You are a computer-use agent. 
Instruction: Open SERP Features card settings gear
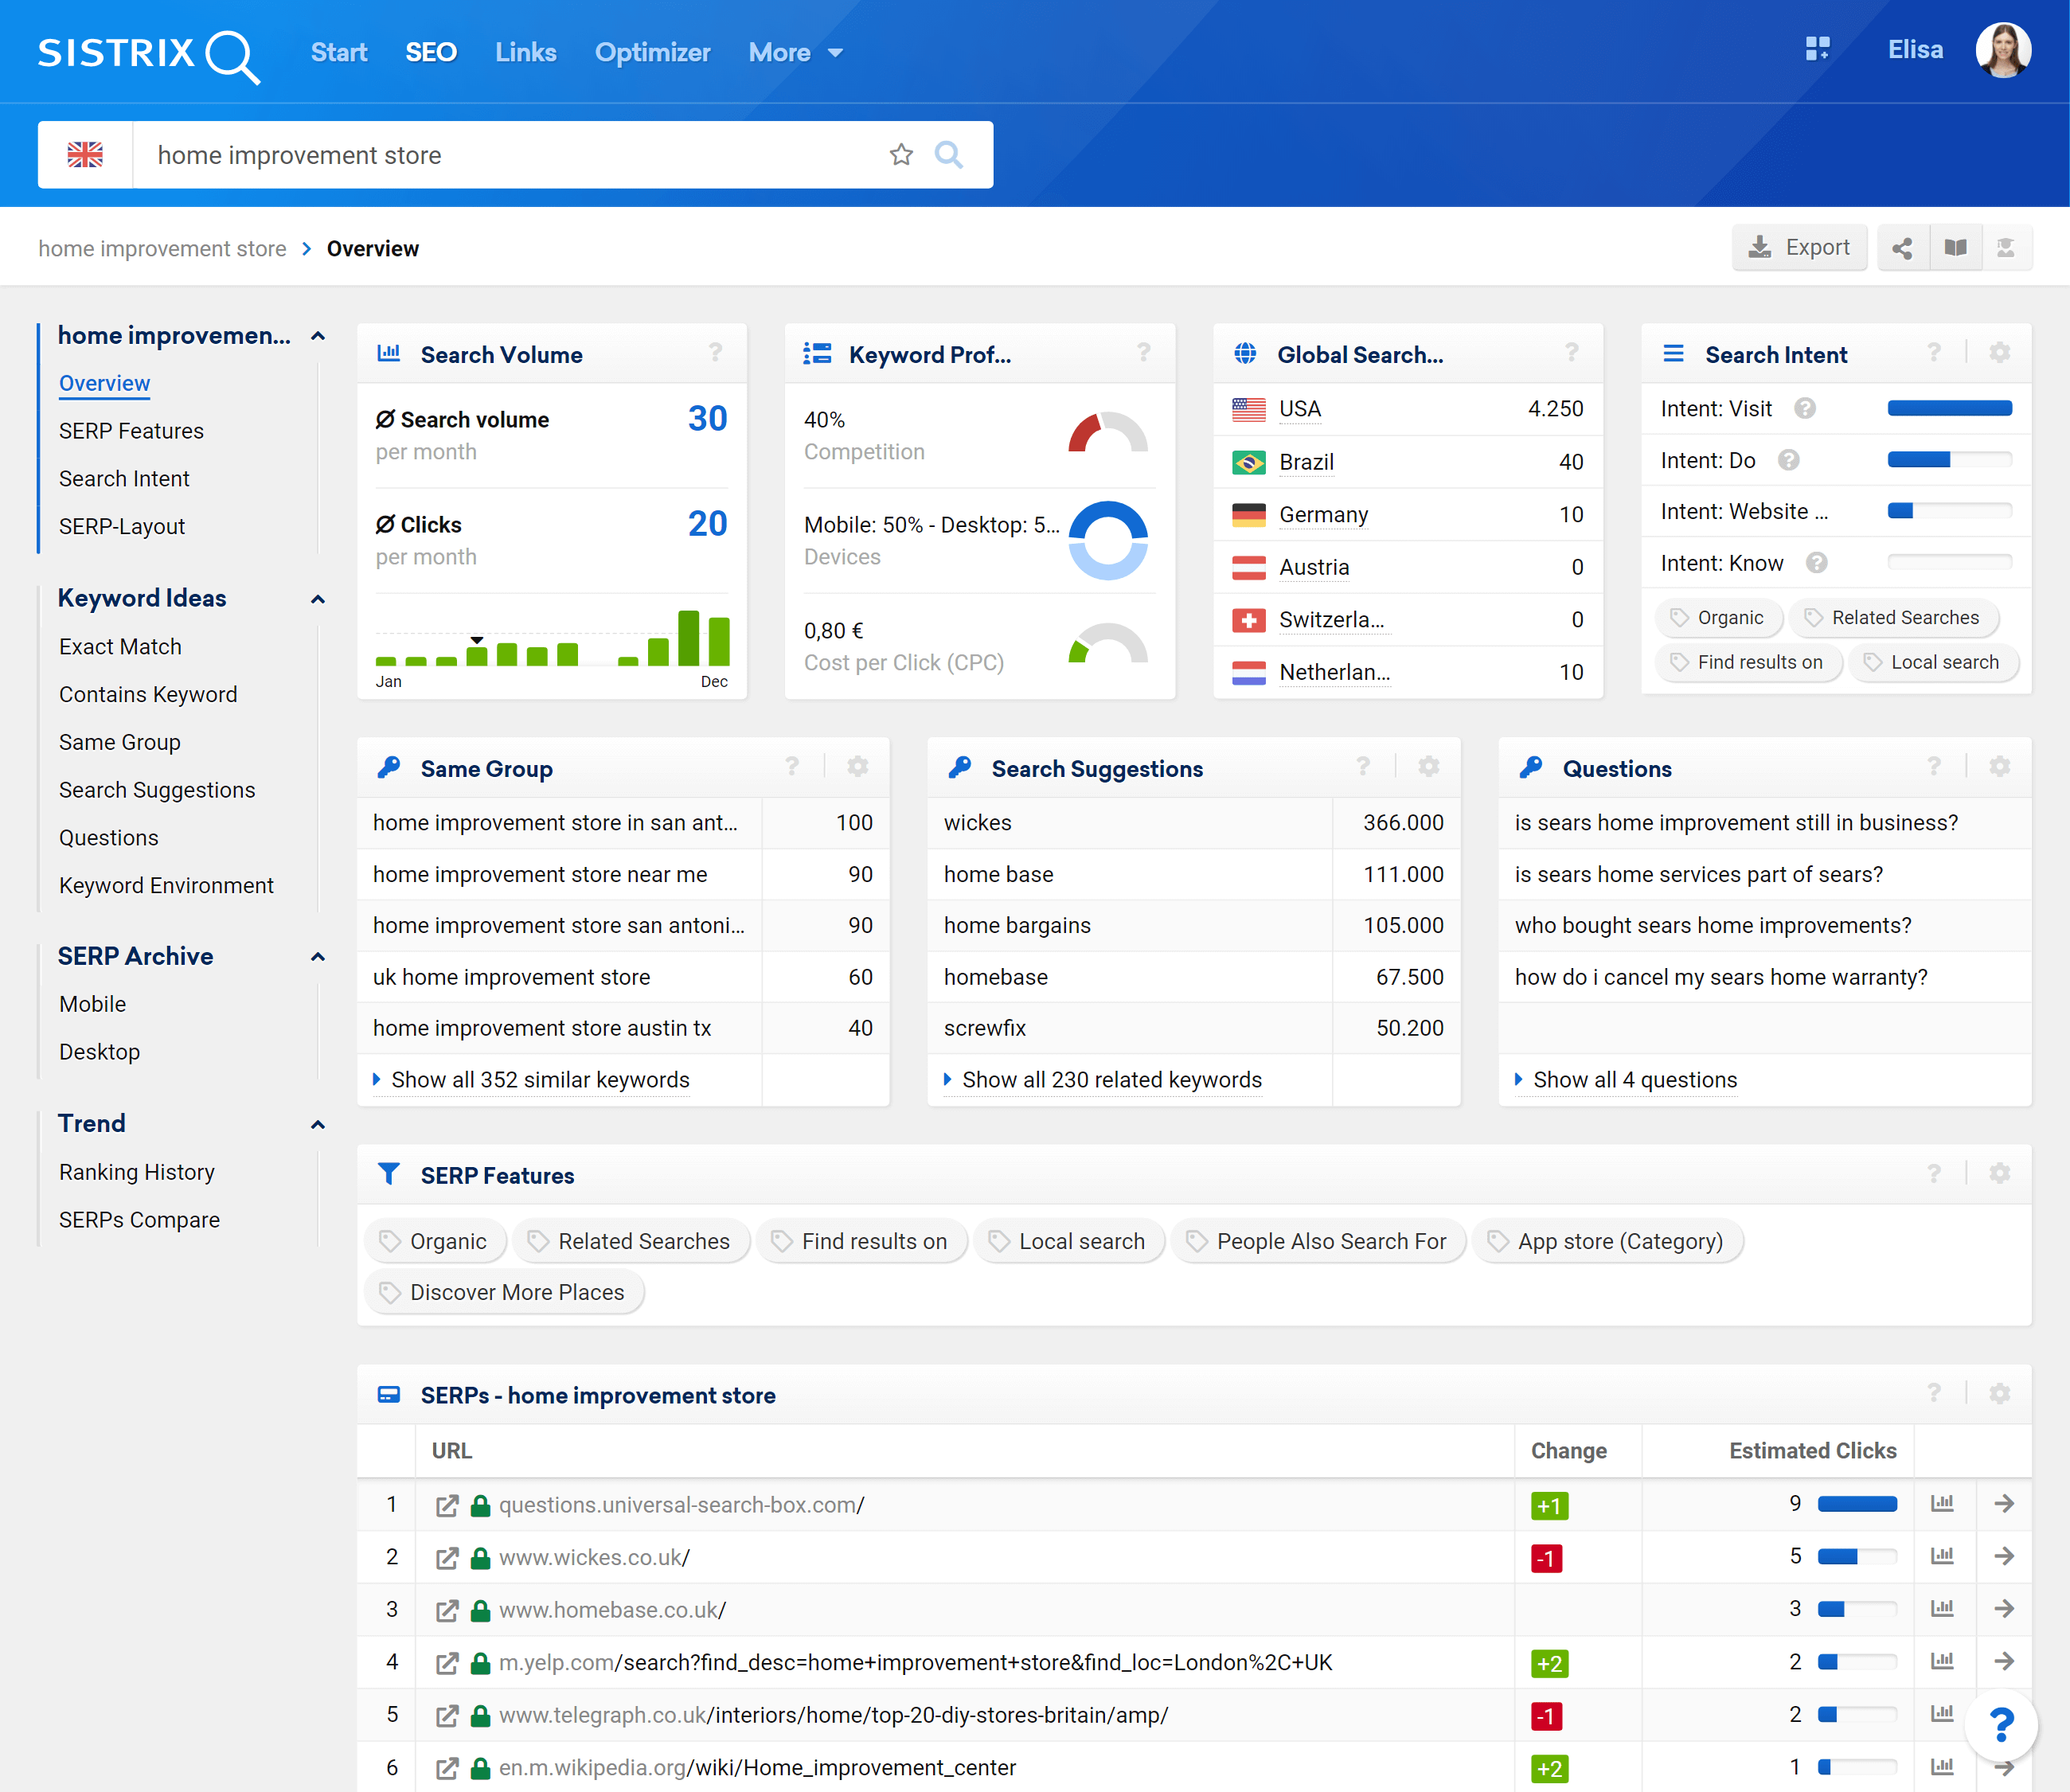pyautogui.click(x=1999, y=1174)
